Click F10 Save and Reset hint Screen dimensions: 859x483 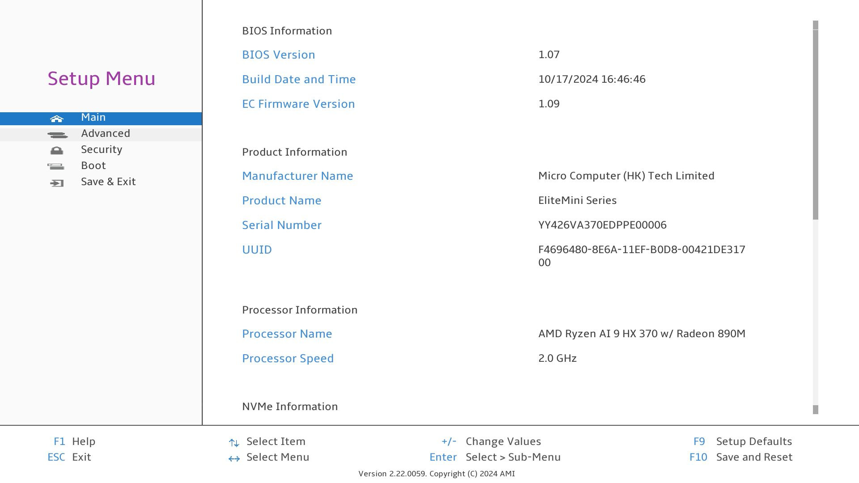pos(741,457)
